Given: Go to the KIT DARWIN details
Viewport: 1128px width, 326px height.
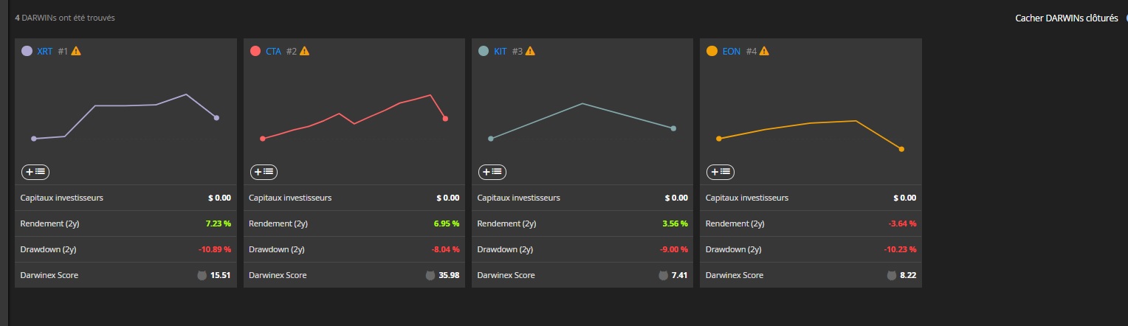Looking at the screenshot, I should pyautogui.click(x=501, y=51).
